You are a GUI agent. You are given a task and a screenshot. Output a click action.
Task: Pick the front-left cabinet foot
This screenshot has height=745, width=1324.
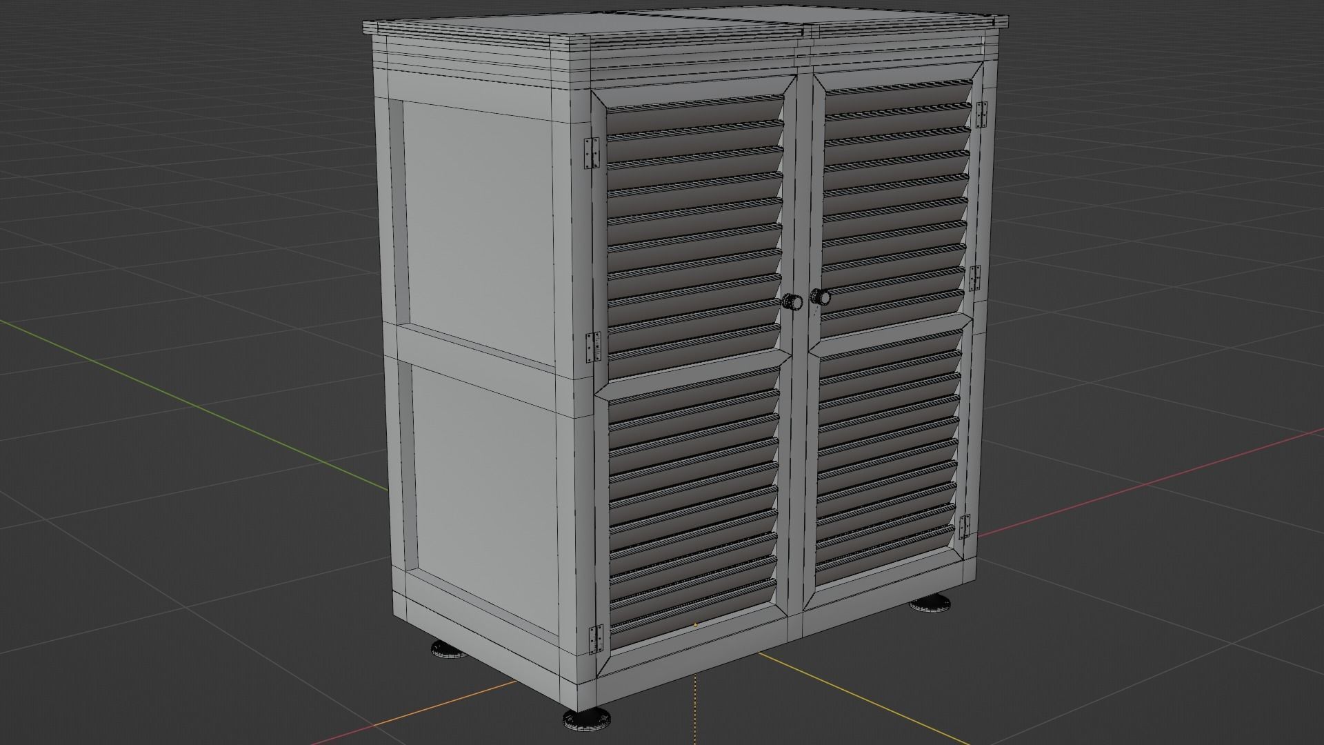coord(588,720)
